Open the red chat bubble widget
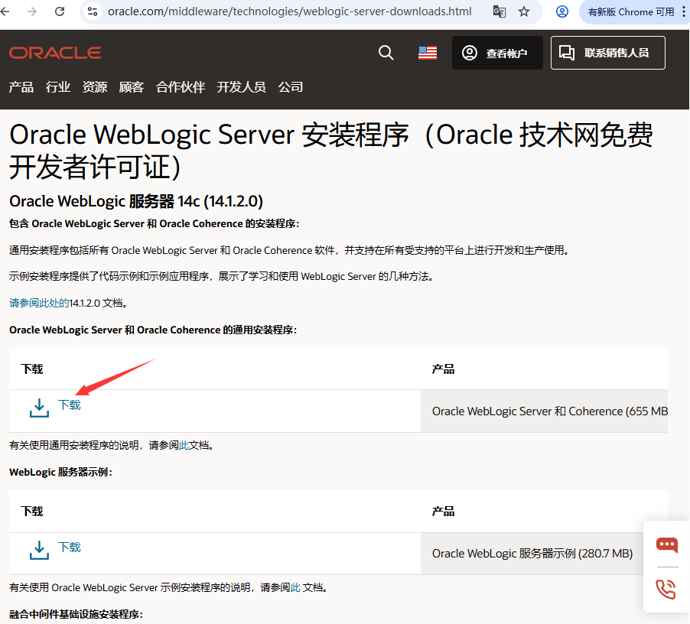 click(x=667, y=544)
